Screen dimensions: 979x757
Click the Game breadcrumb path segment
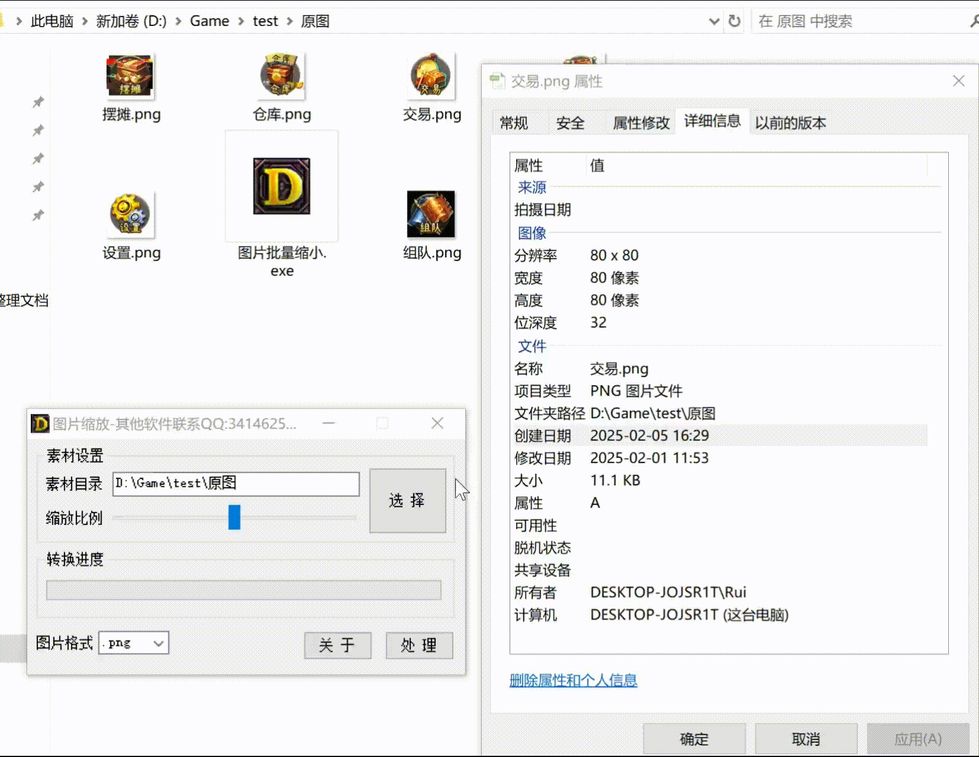coord(209,21)
